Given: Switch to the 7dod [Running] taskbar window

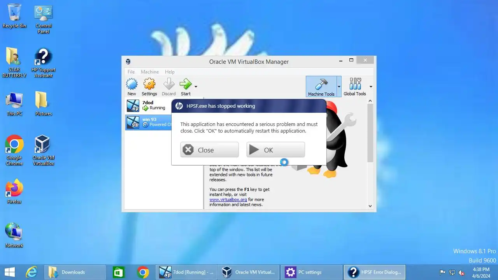Looking at the screenshot, I should pos(186,272).
